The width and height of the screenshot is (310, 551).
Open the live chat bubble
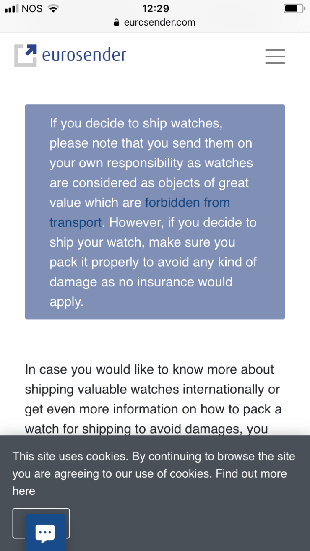point(45,533)
